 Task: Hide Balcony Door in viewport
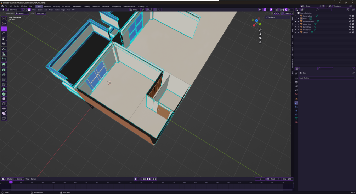(x=350, y=16)
